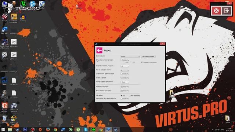Open uTorrent from the taskbar

tap(78, 129)
